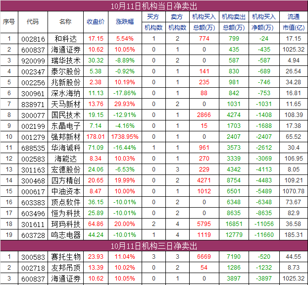Click stock name 和科达
The height and width of the screenshot is (285, 308).
[65, 39]
